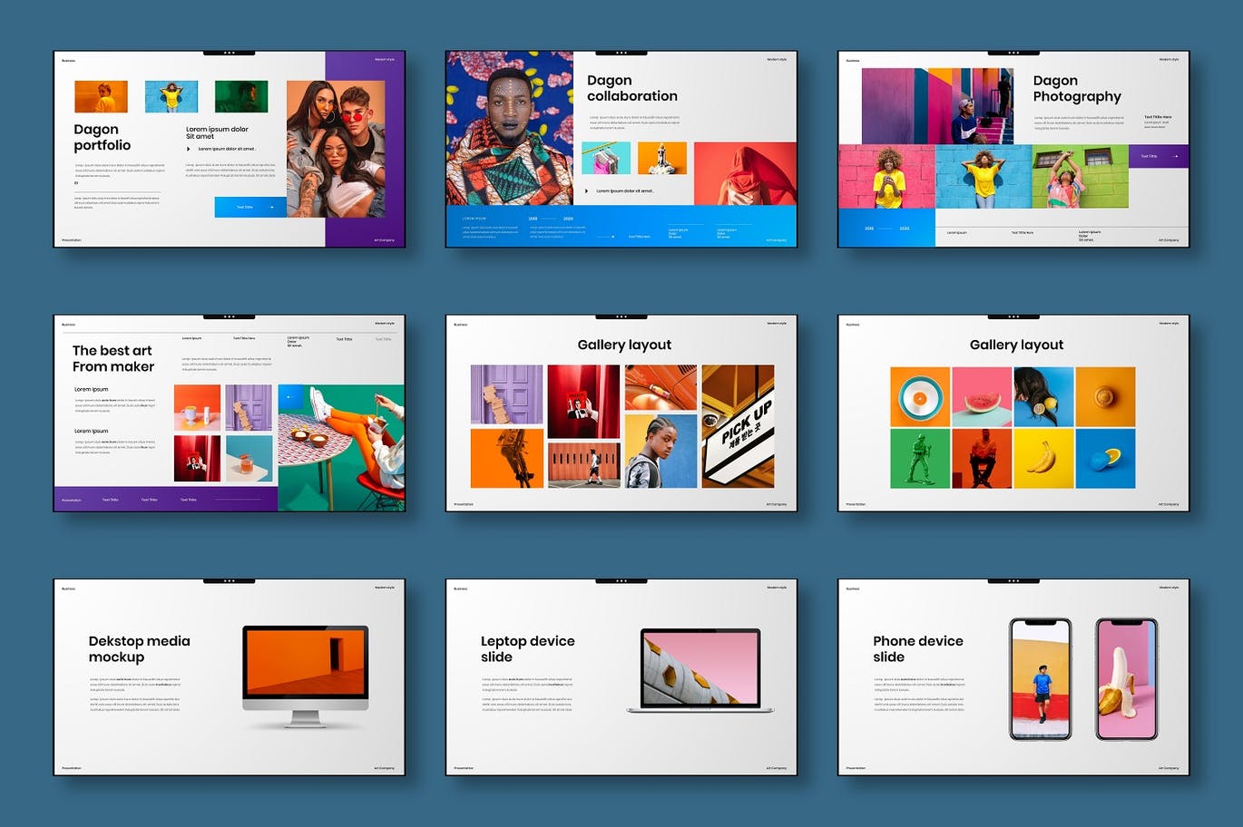Image resolution: width=1243 pixels, height=827 pixels.
Task: Click the small blue arrow square on the green photo
Action: tap(290, 396)
